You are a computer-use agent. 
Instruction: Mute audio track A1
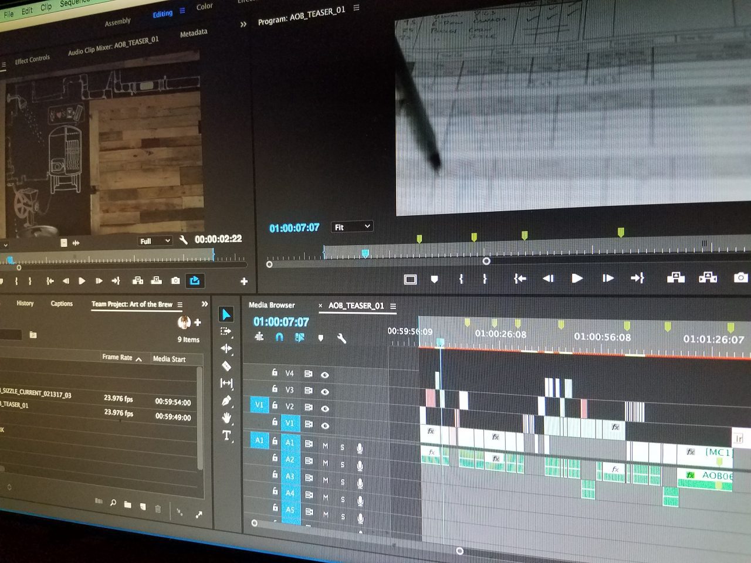[x=325, y=446]
